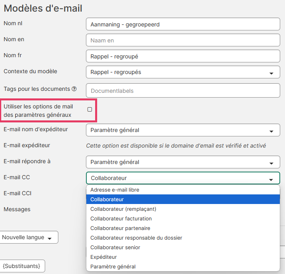Pick Collaborateur senior option
Viewport: 285px width, 274px height.
click(183, 248)
